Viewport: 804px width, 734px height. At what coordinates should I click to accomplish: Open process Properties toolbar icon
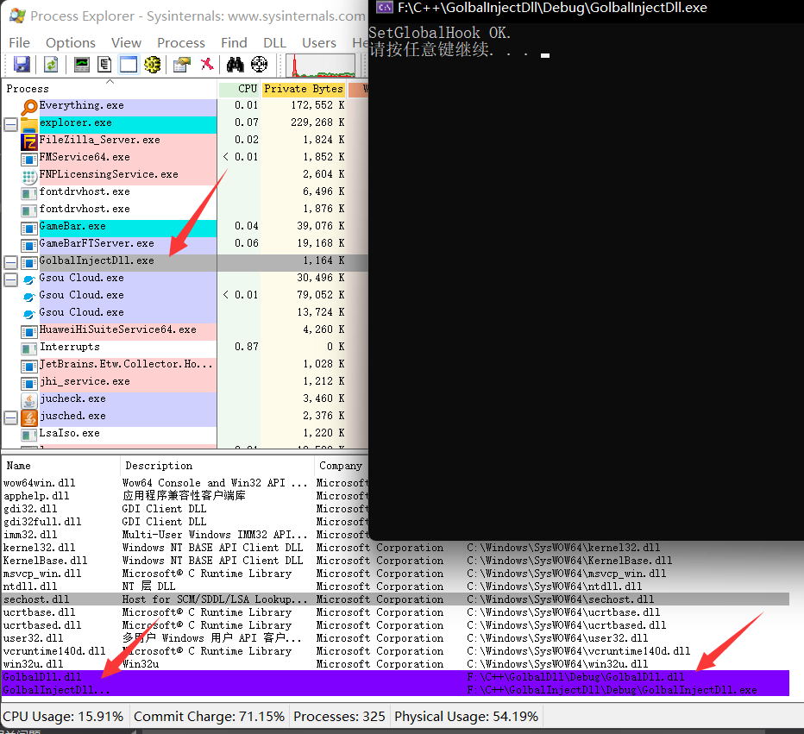(x=181, y=65)
